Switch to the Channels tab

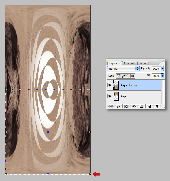130,63
